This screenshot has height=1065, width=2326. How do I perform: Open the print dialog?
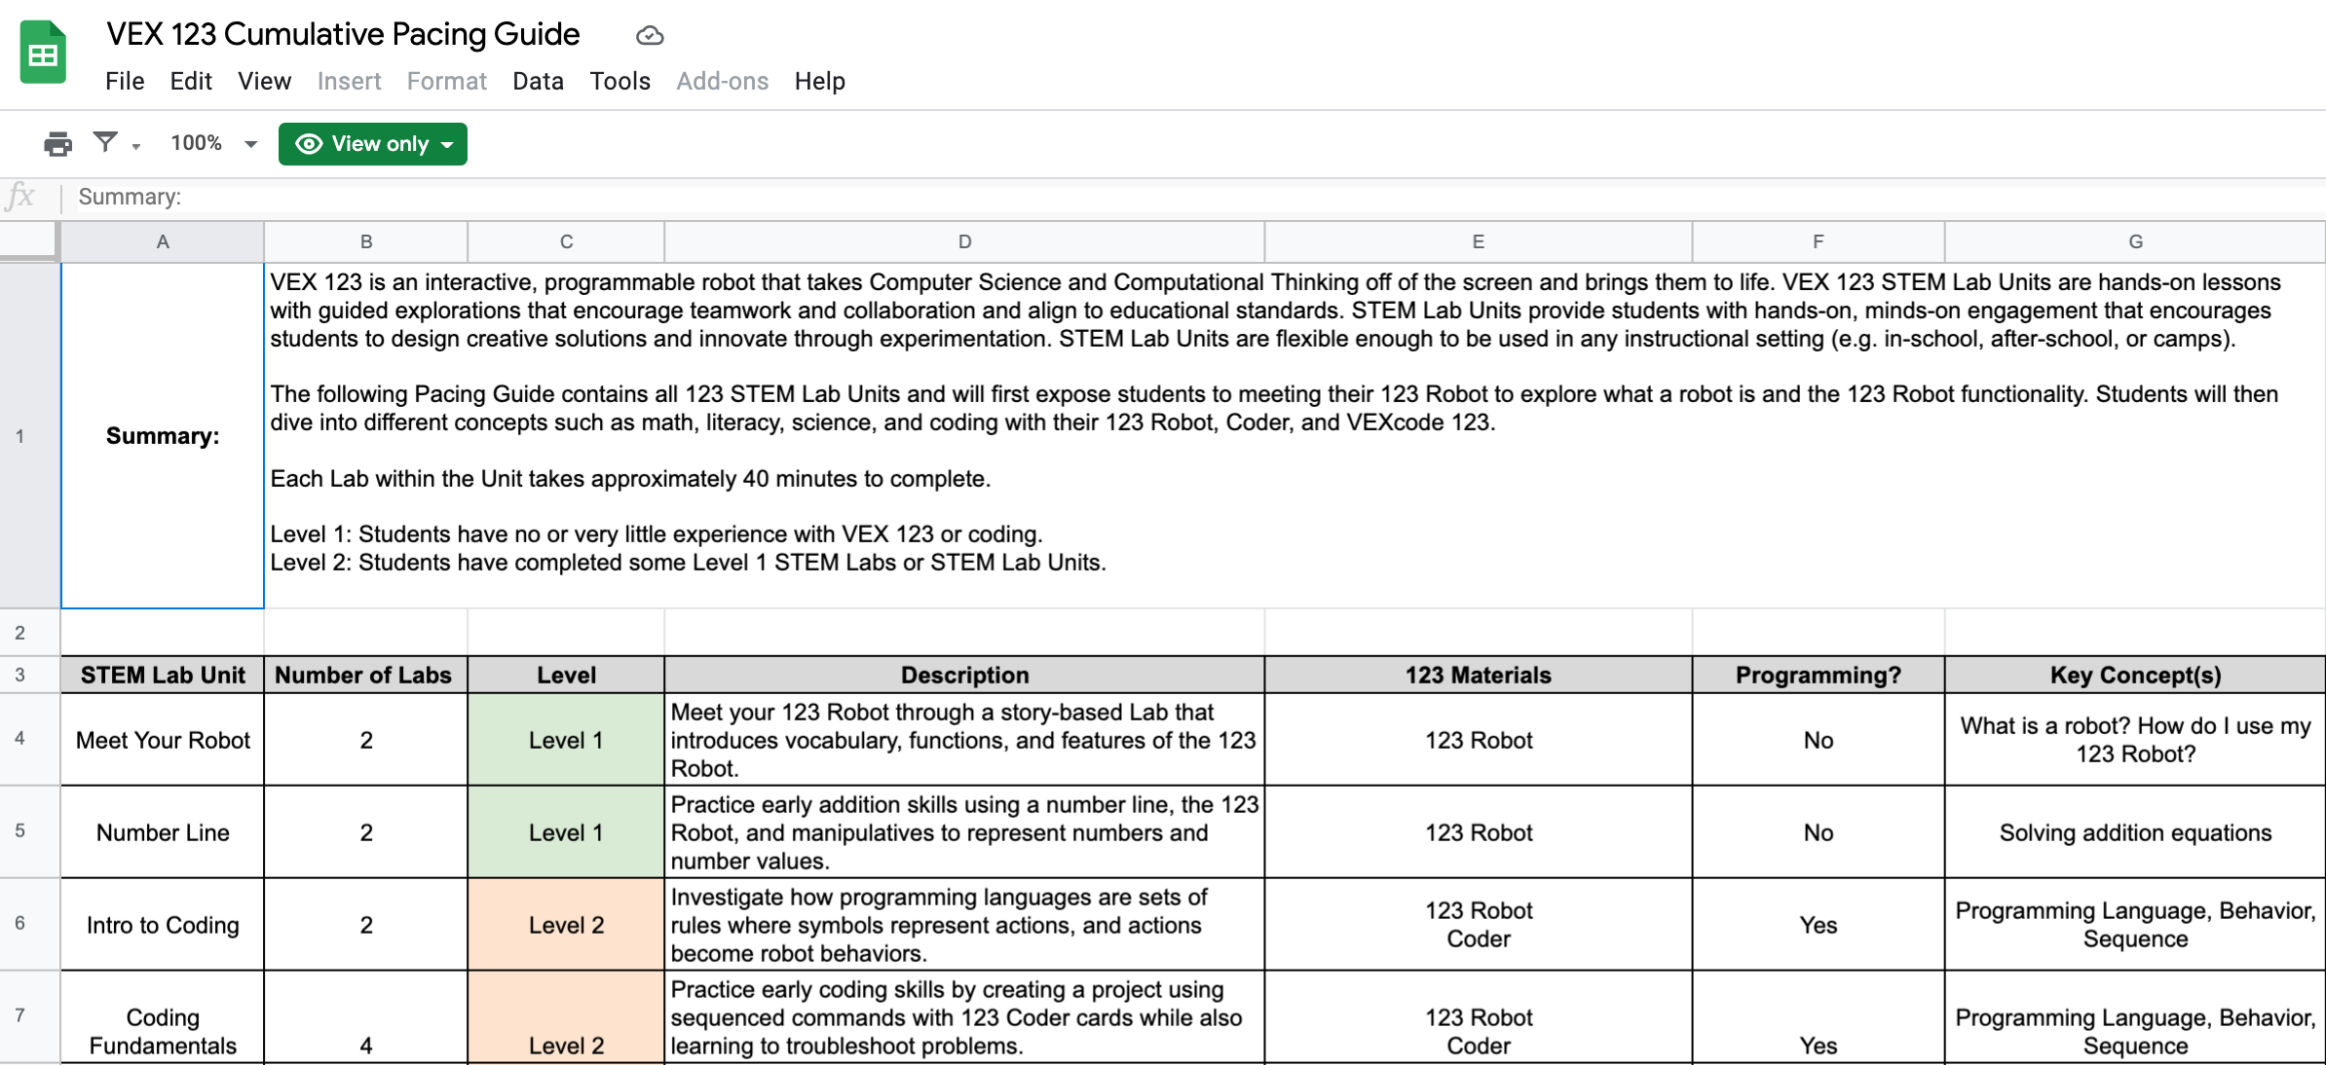click(56, 143)
